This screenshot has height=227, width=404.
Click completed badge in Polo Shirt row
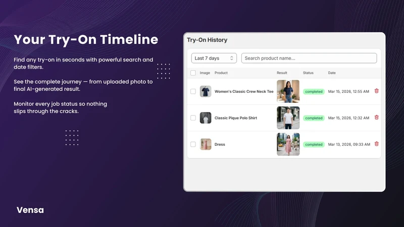pos(314,118)
